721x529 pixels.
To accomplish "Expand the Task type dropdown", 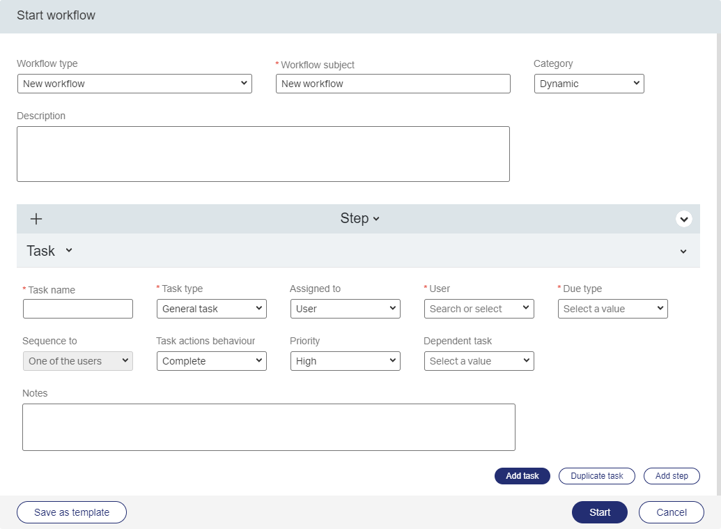I will coord(212,309).
